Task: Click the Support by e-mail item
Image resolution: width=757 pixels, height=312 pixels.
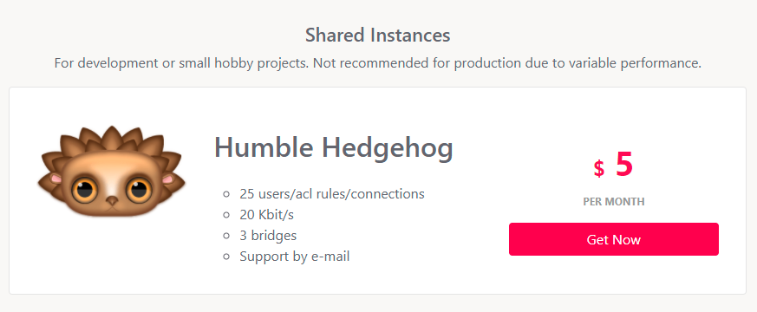Action: pos(295,256)
